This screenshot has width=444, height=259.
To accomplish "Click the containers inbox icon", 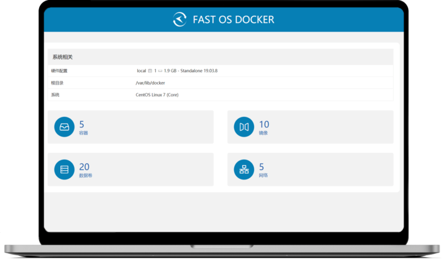I will 64,127.
